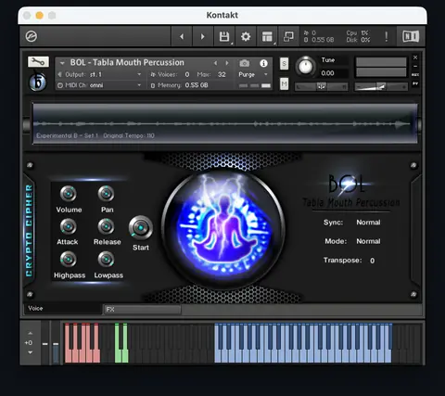Click the exclamation panic button
Image resolution: width=445 pixels, height=396 pixels.
point(386,36)
